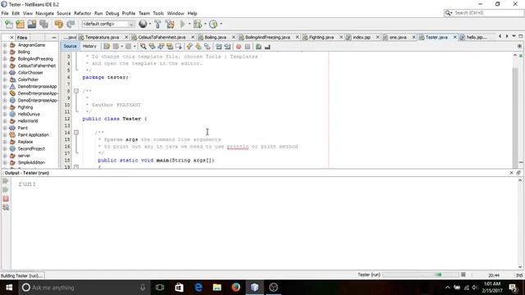
Task: Click the Debug Project toolbar icon
Action: pos(198,24)
